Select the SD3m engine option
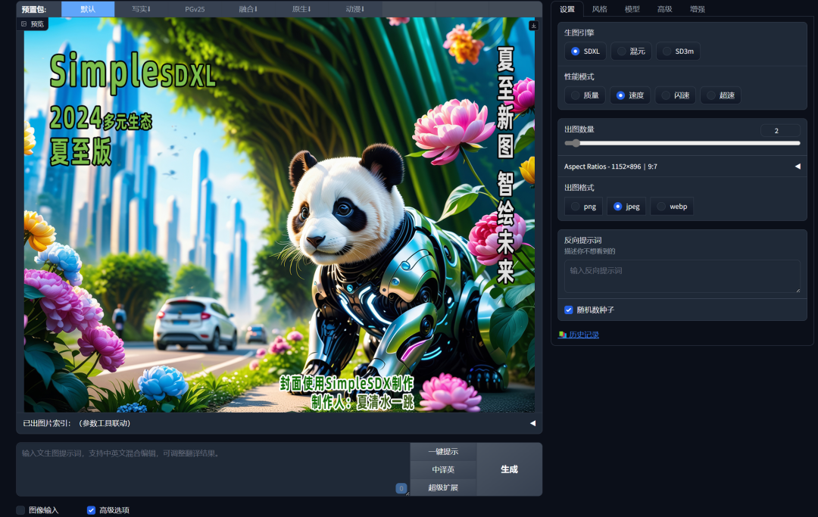 [x=678, y=51]
